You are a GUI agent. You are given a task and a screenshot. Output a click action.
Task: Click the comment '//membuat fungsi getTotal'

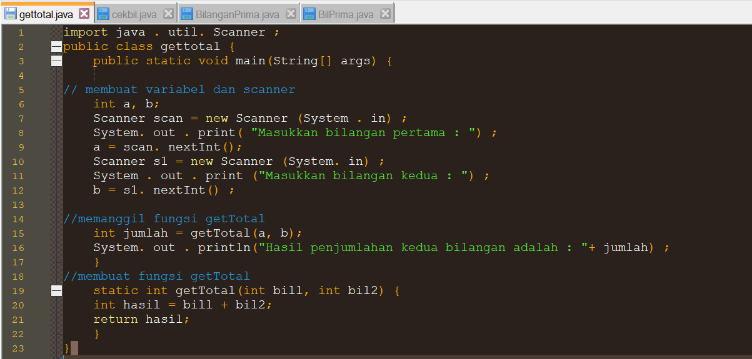click(x=157, y=276)
